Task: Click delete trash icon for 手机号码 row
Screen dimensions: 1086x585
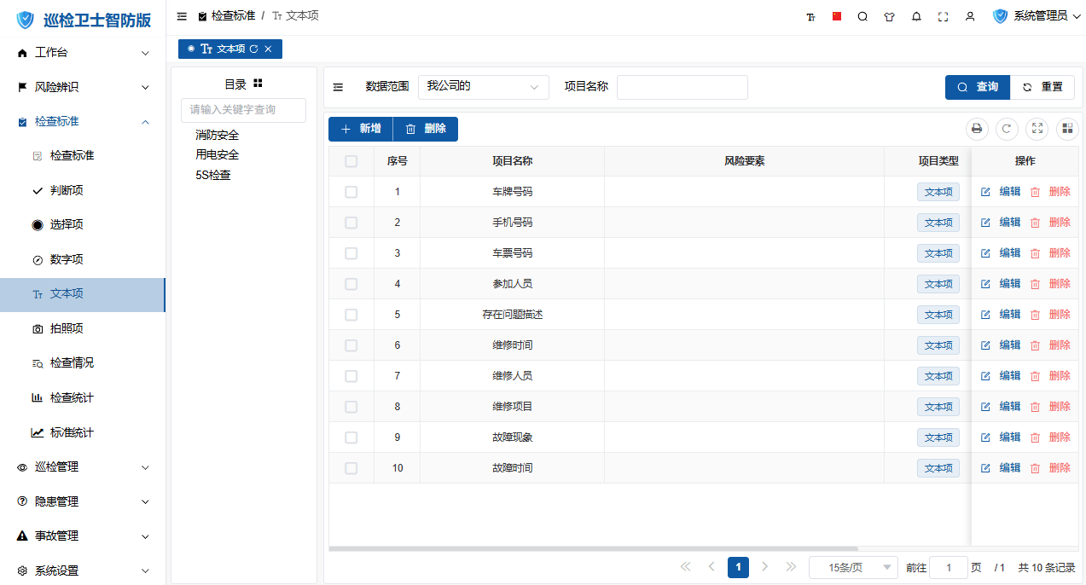Action: (x=1035, y=223)
